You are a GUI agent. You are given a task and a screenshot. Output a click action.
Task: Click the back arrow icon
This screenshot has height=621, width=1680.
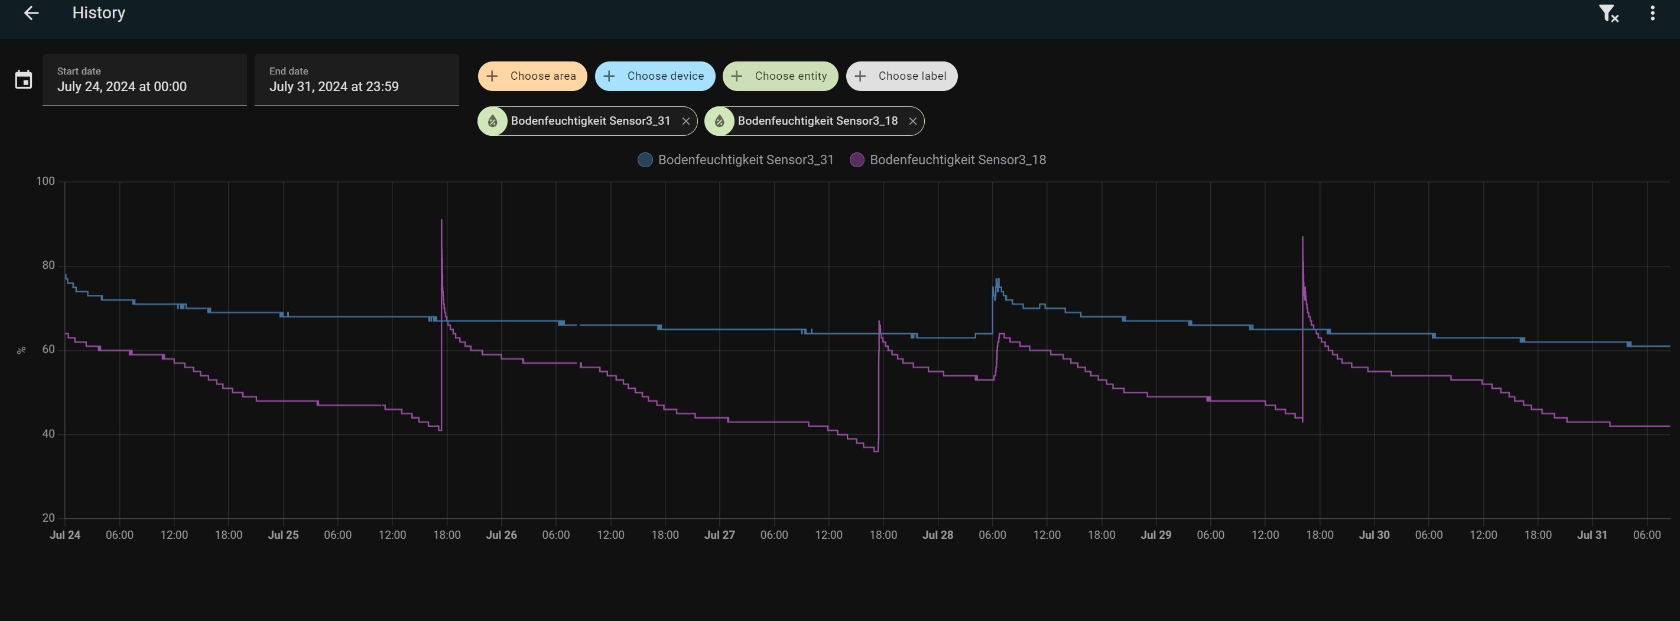tap(31, 13)
